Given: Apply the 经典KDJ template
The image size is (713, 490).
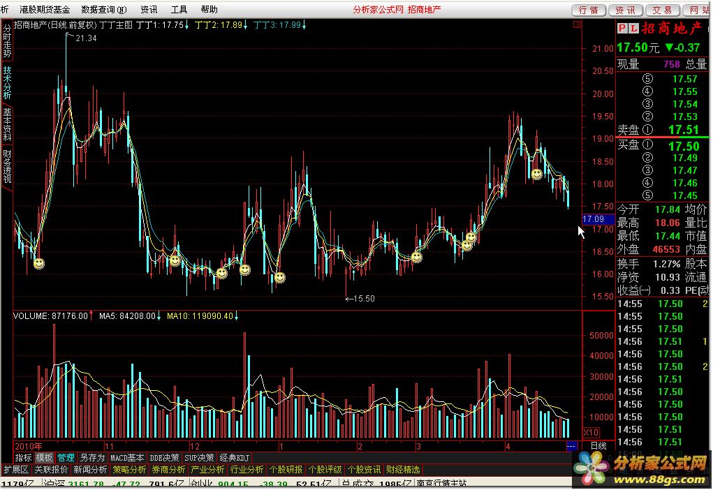Looking at the screenshot, I should tap(234, 458).
